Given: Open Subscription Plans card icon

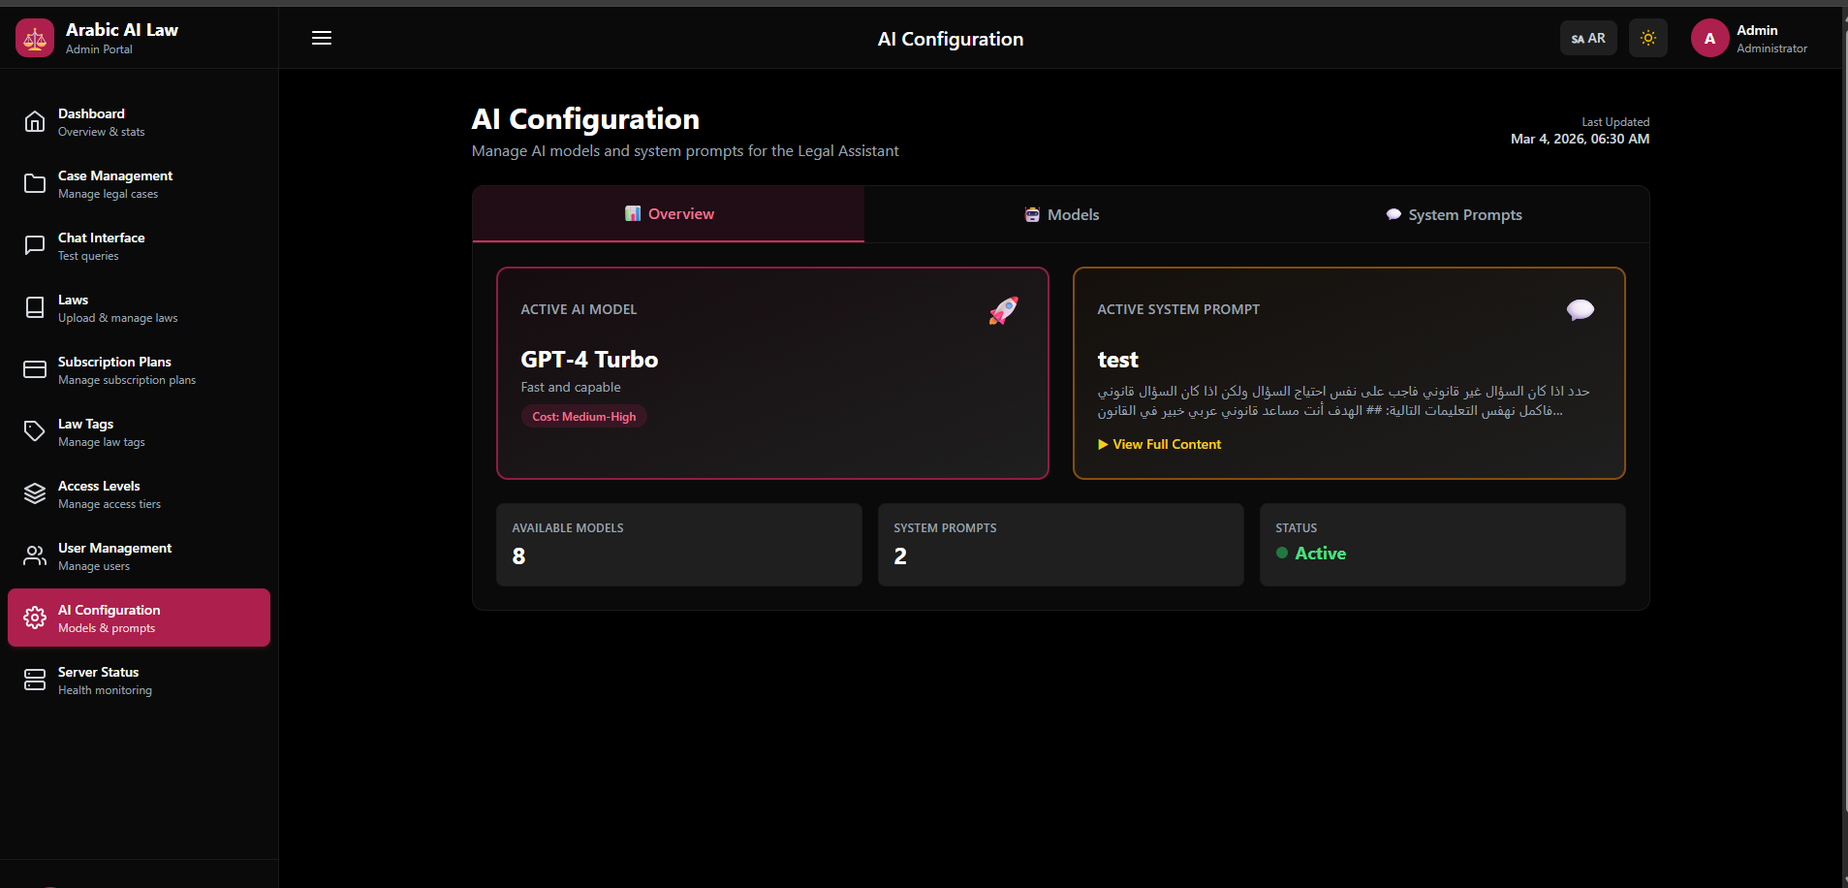Looking at the screenshot, I should pos(35,370).
